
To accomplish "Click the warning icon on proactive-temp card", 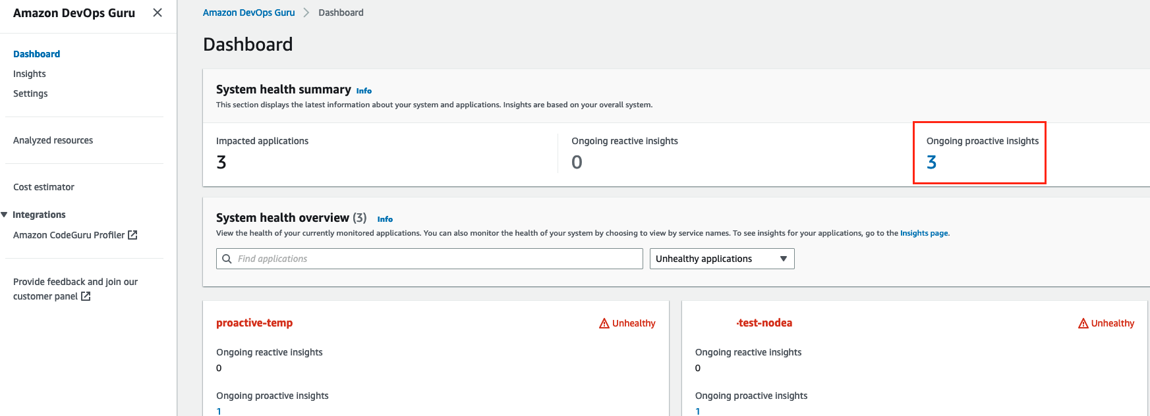I will (x=604, y=323).
